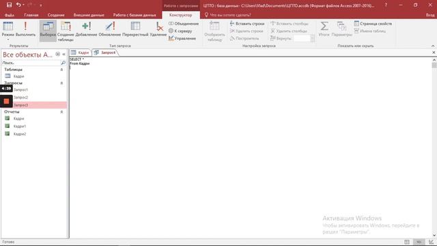Collapse the Отчеты group
The height and width of the screenshot is (246, 437).
(61, 112)
